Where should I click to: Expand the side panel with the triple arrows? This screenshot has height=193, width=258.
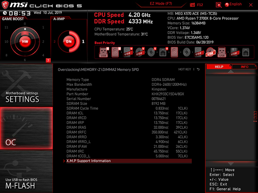pos(255,121)
